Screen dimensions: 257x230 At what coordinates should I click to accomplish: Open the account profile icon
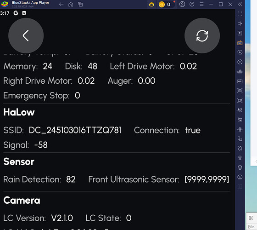182,4
